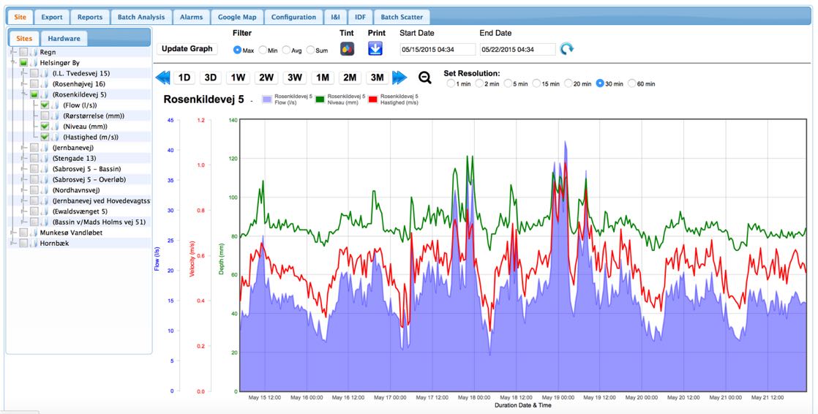Set resolution to 5 min
The image size is (818, 414).
[x=508, y=83]
